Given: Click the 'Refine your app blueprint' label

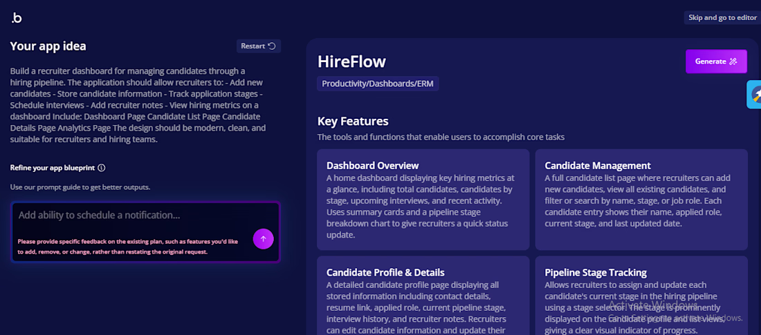Looking at the screenshot, I should (53, 168).
